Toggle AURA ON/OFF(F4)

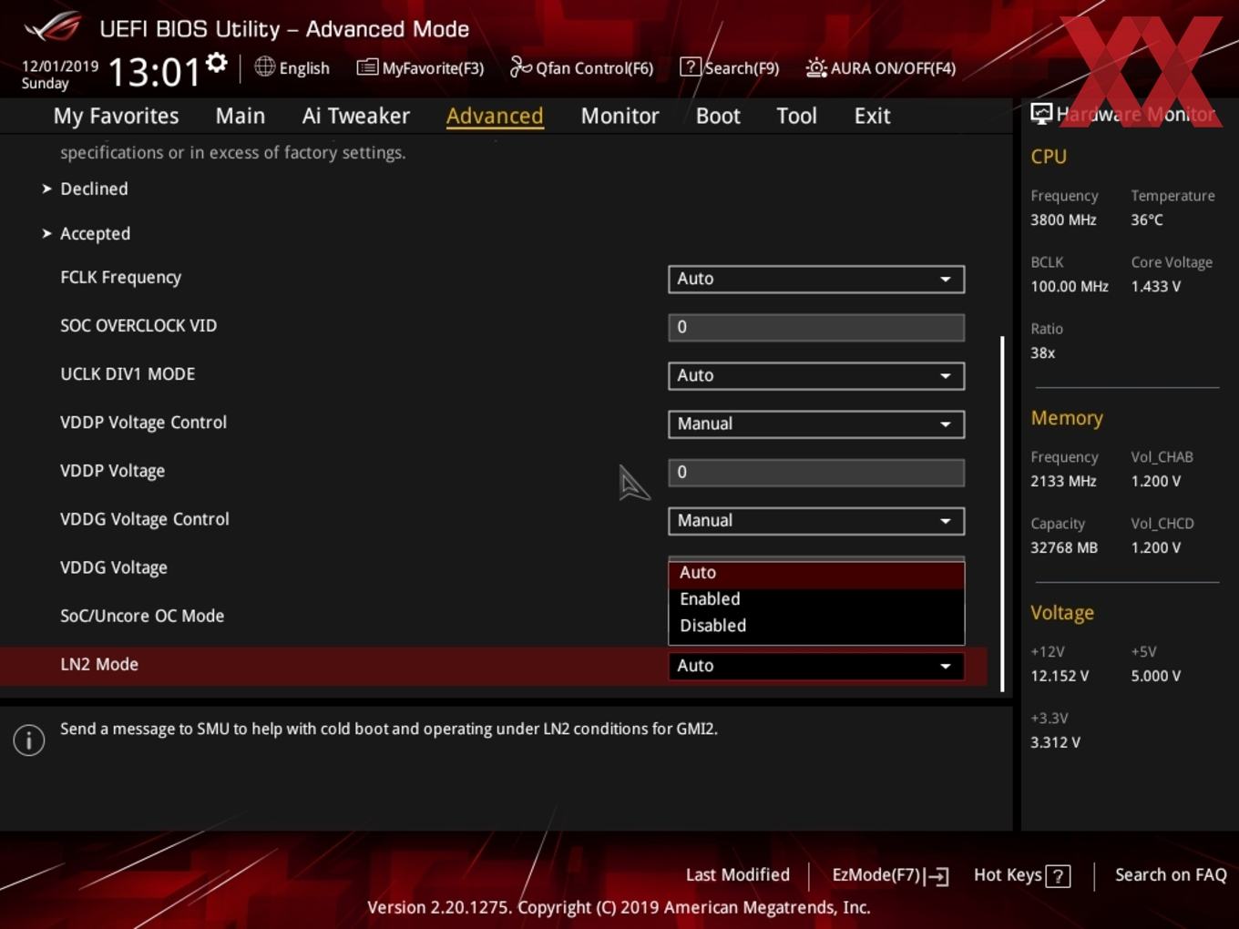[x=881, y=67]
